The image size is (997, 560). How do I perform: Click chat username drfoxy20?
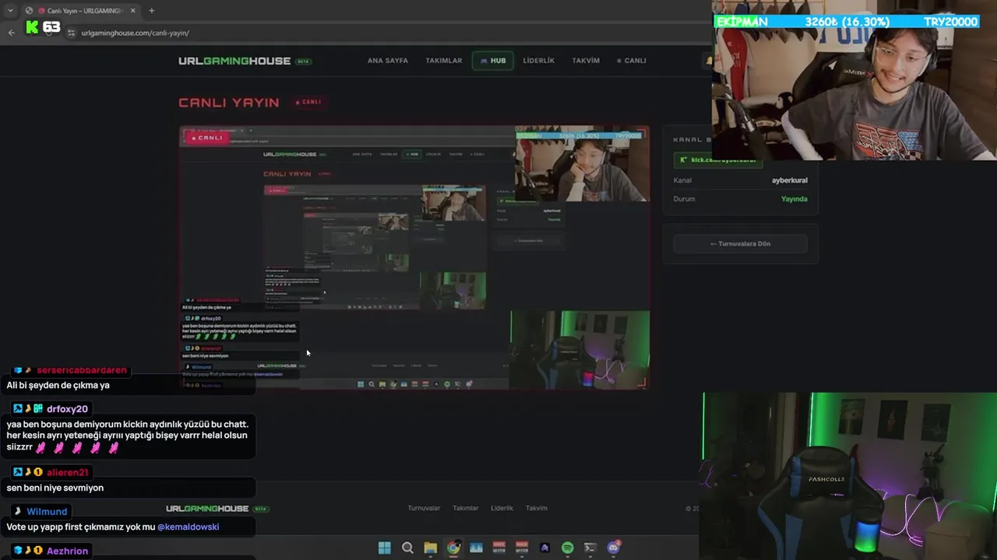67,409
